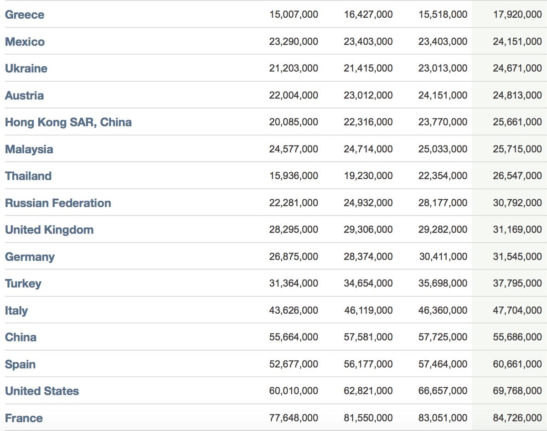
Task: Select Turkey from the country list
Action: coord(23,284)
